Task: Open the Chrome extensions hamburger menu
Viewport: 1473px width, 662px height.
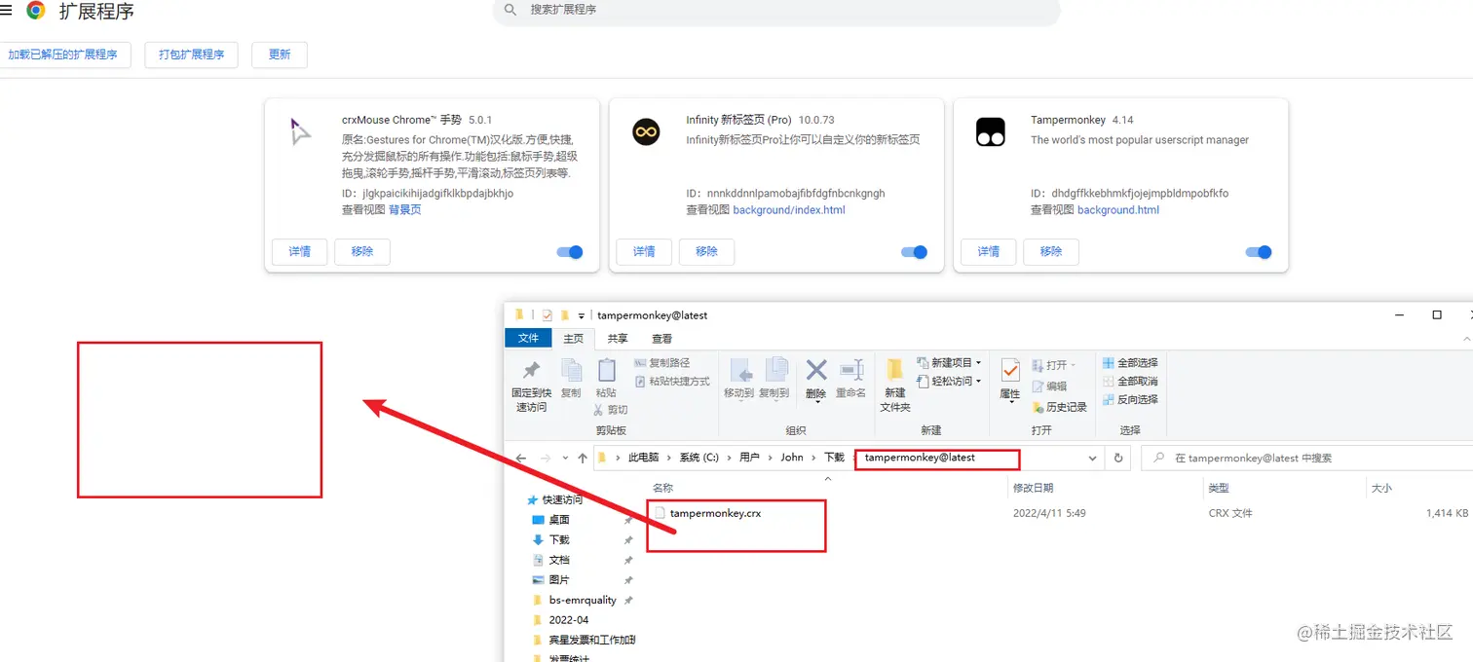Action: [x=6, y=11]
